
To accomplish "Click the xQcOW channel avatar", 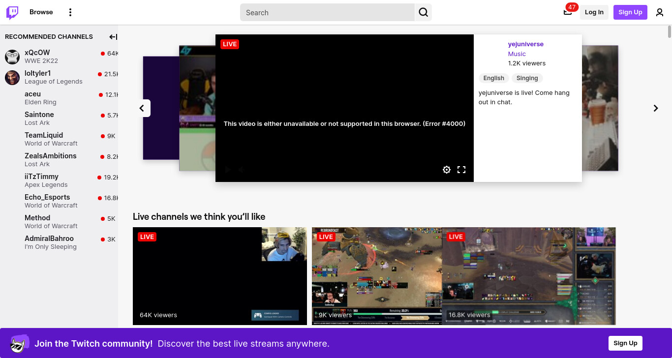I will (12, 57).
